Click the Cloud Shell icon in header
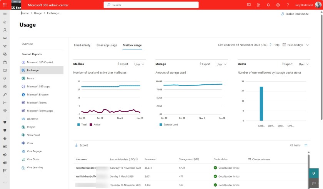This screenshot has height=189, width=323. [x=249, y=5]
